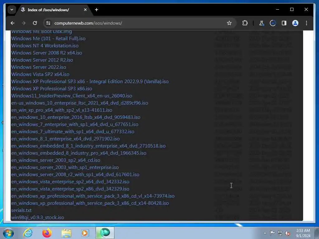Viewport: 319px width, 239px height.
Task: View site information icon in address bar
Action: point(48,23)
